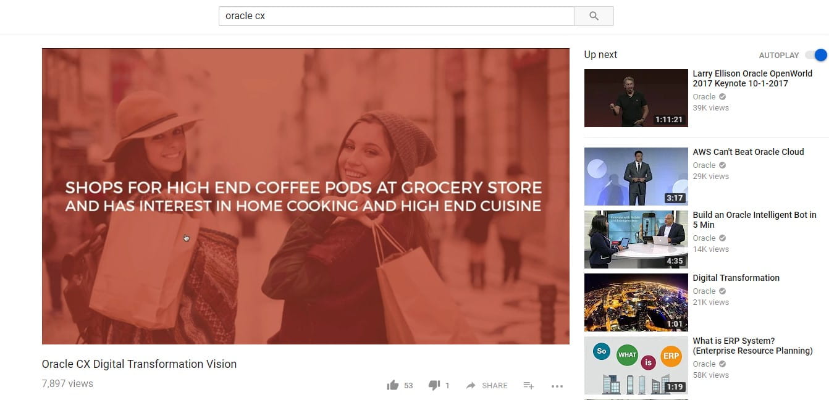The width and height of the screenshot is (829, 400).
Task: Click the 1:11:21 duration badge
Action: (x=669, y=120)
